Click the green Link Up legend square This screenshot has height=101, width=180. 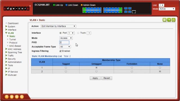coord(54,5)
